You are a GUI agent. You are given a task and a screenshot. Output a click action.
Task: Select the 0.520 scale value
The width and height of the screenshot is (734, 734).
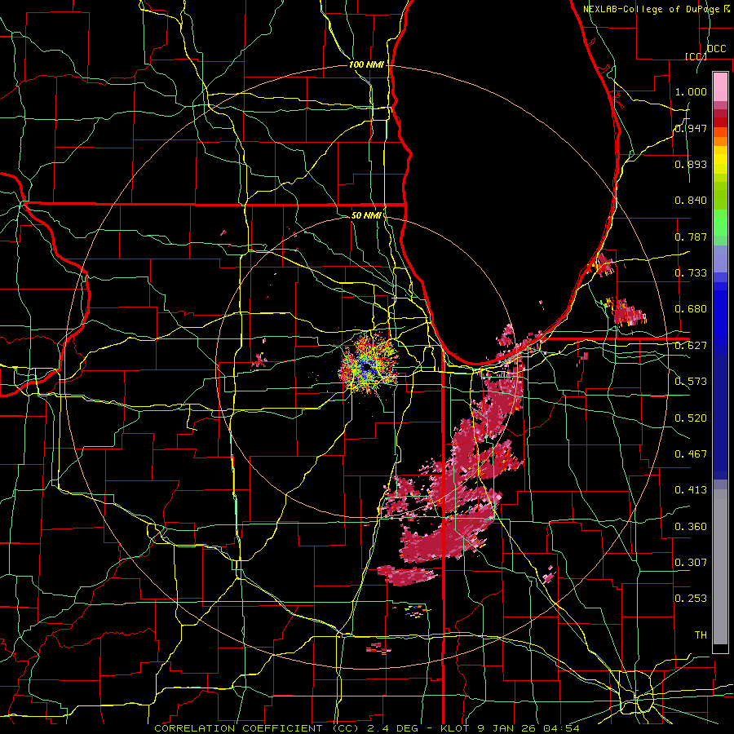click(x=691, y=418)
